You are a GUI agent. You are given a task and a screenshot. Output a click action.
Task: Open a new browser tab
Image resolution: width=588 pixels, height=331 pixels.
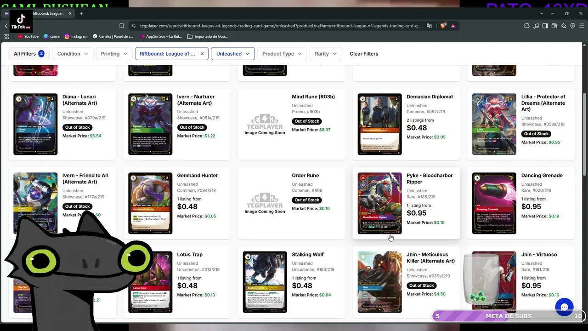pos(81,13)
